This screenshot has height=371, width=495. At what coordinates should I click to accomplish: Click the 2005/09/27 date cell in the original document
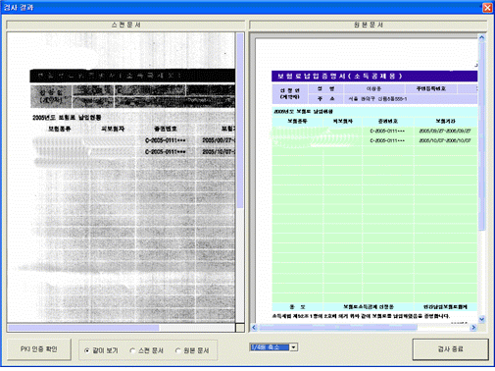point(445,131)
